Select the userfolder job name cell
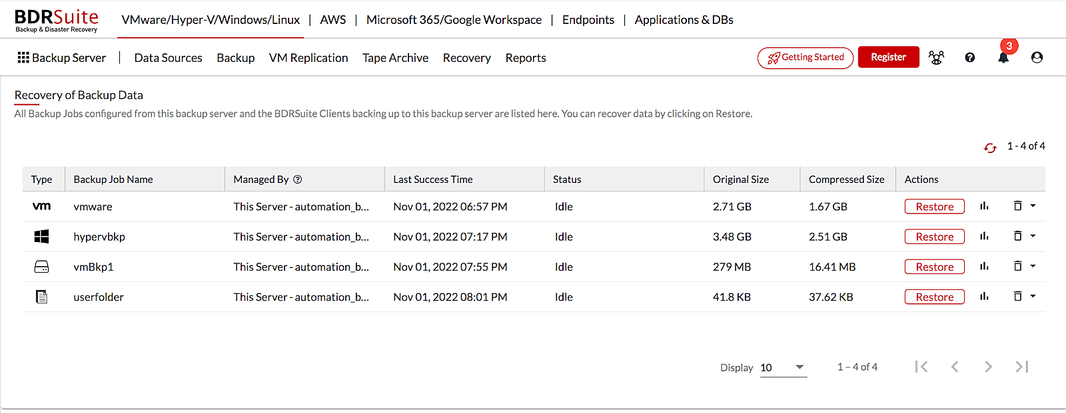The height and width of the screenshot is (413, 1066). [x=99, y=297]
